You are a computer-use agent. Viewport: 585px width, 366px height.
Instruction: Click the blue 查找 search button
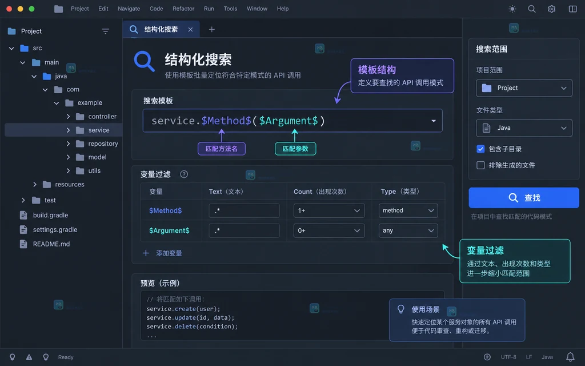pyautogui.click(x=524, y=197)
